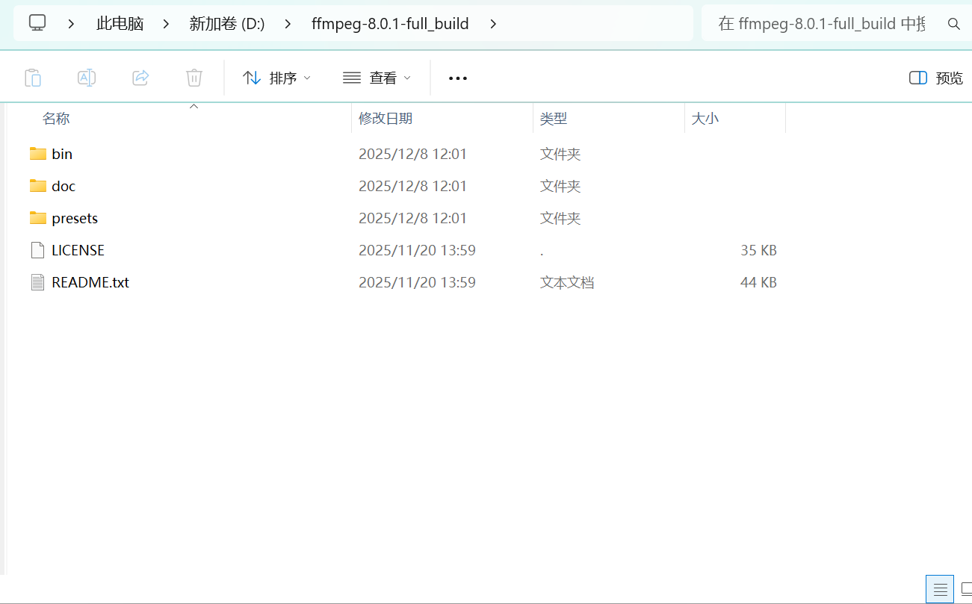Expand the chevron after 新加卷 (D:)

point(288,24)
